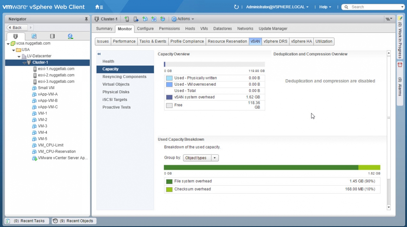This screenshot has height=227, width=407.
Task: Go to the vSphere home icon
Action: (x=99, y=7)
